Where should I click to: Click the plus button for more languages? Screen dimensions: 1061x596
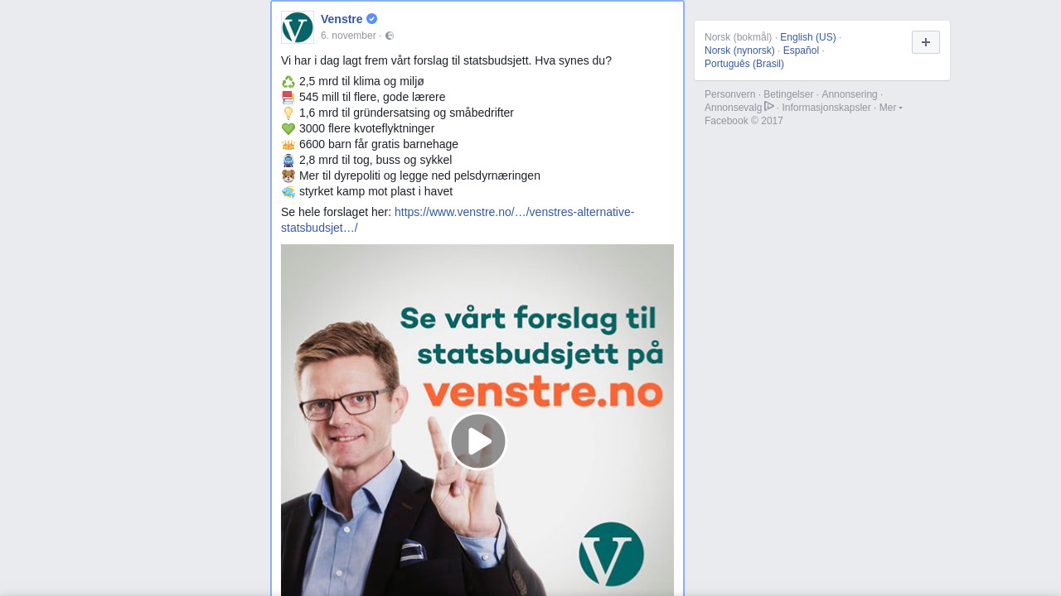click(x=926, y=42)
